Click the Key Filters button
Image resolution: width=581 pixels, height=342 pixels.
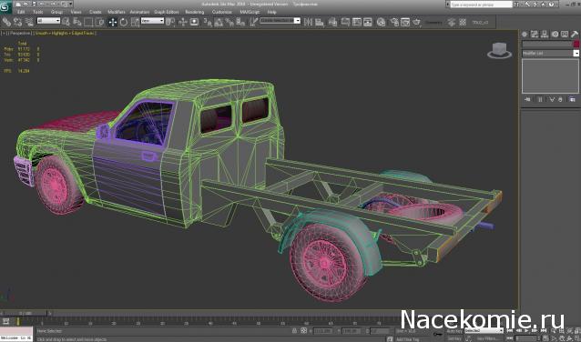(x=484, y=338)
